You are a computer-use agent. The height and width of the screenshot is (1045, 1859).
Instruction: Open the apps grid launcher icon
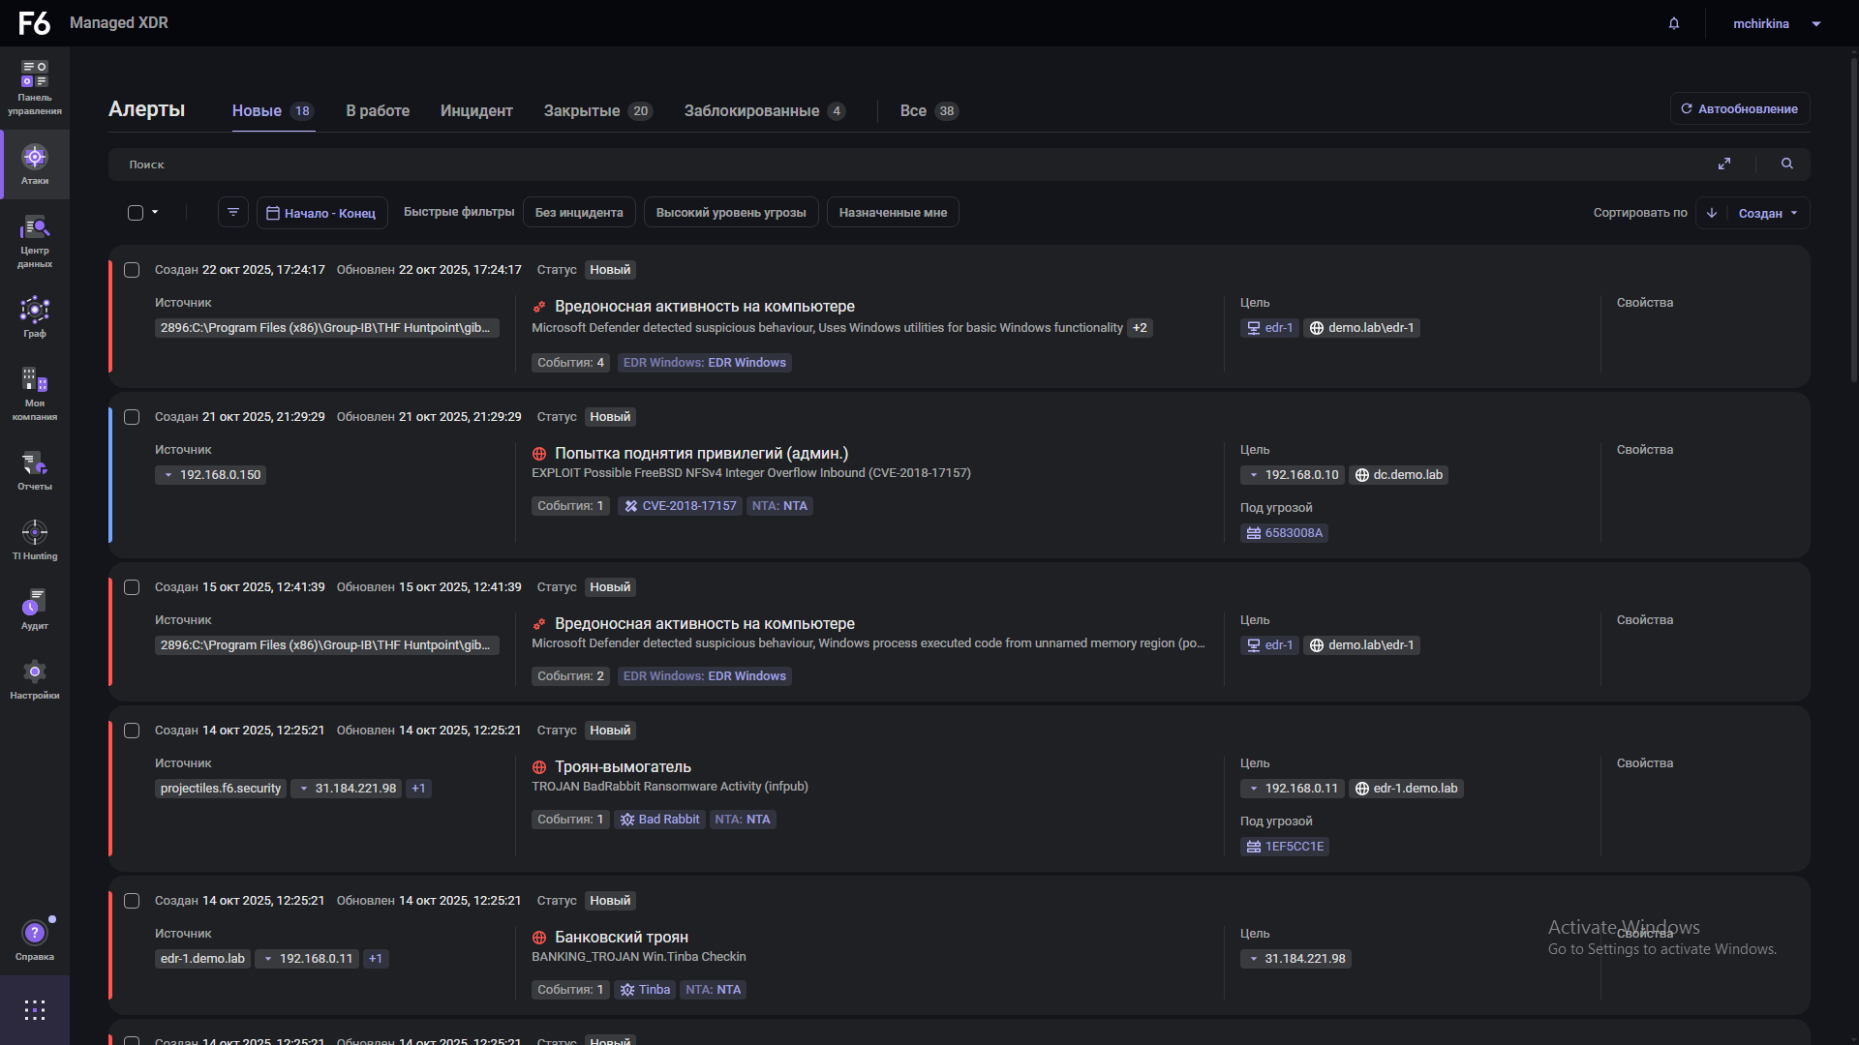tap(35, 1010)
